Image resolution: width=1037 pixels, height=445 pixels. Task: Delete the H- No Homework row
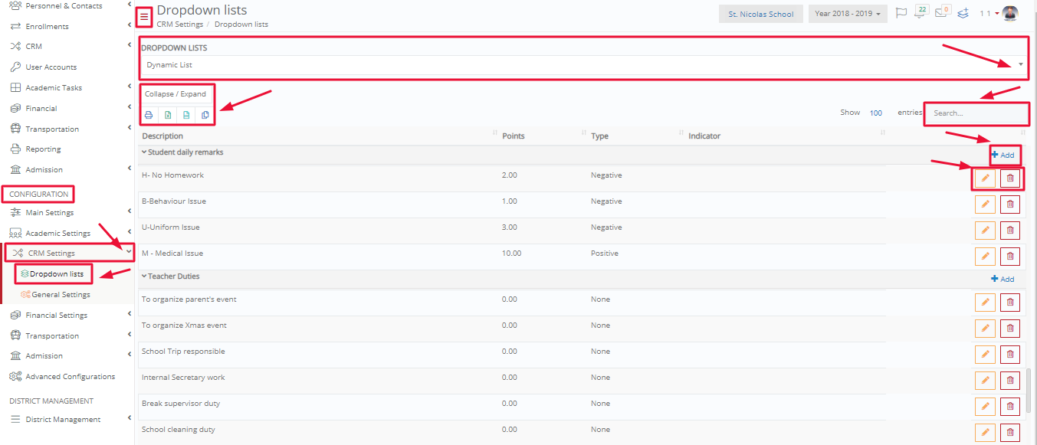[1010, 178]
